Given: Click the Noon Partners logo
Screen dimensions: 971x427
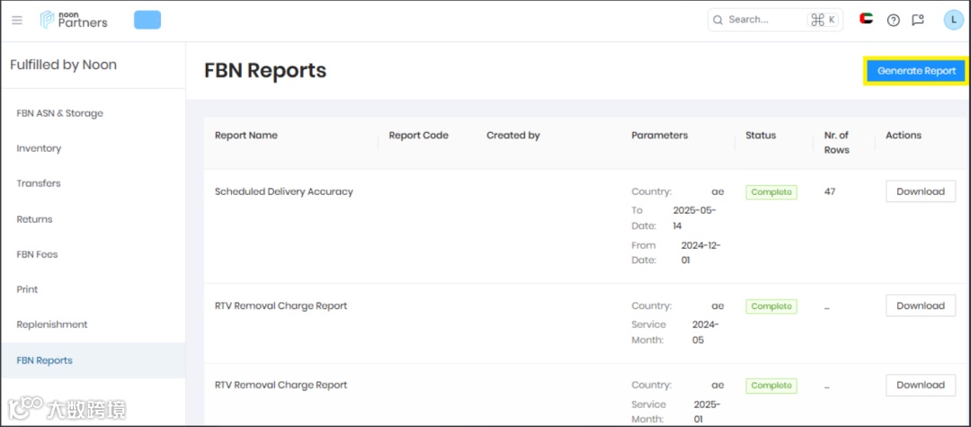Looking at the screenshot, I should [x=75, y=20].
